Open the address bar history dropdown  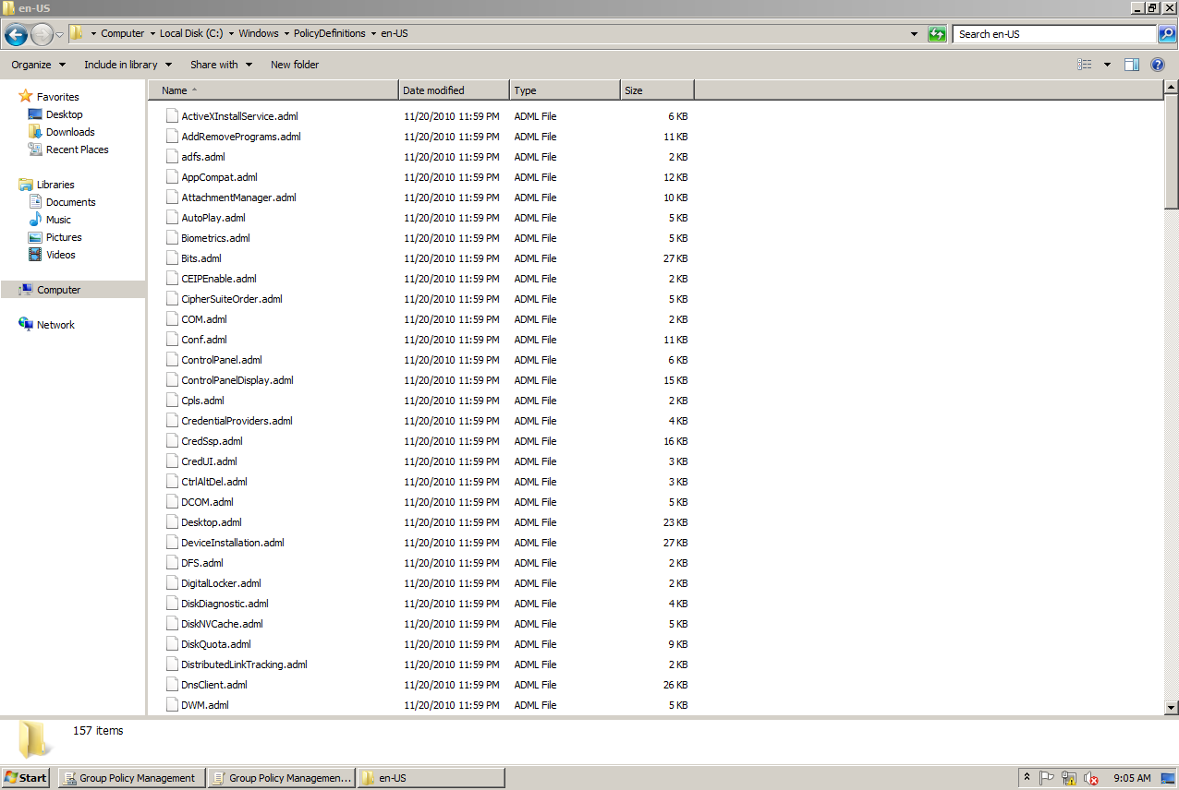[x=915, y=33]
